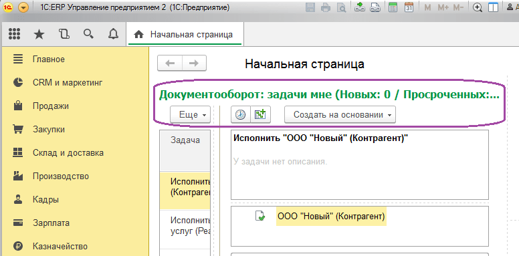This screenshot has width=519, height=256.
Task: Toggle the window panel layout icon
Action: pyautogui.click(x=493, y=7)
